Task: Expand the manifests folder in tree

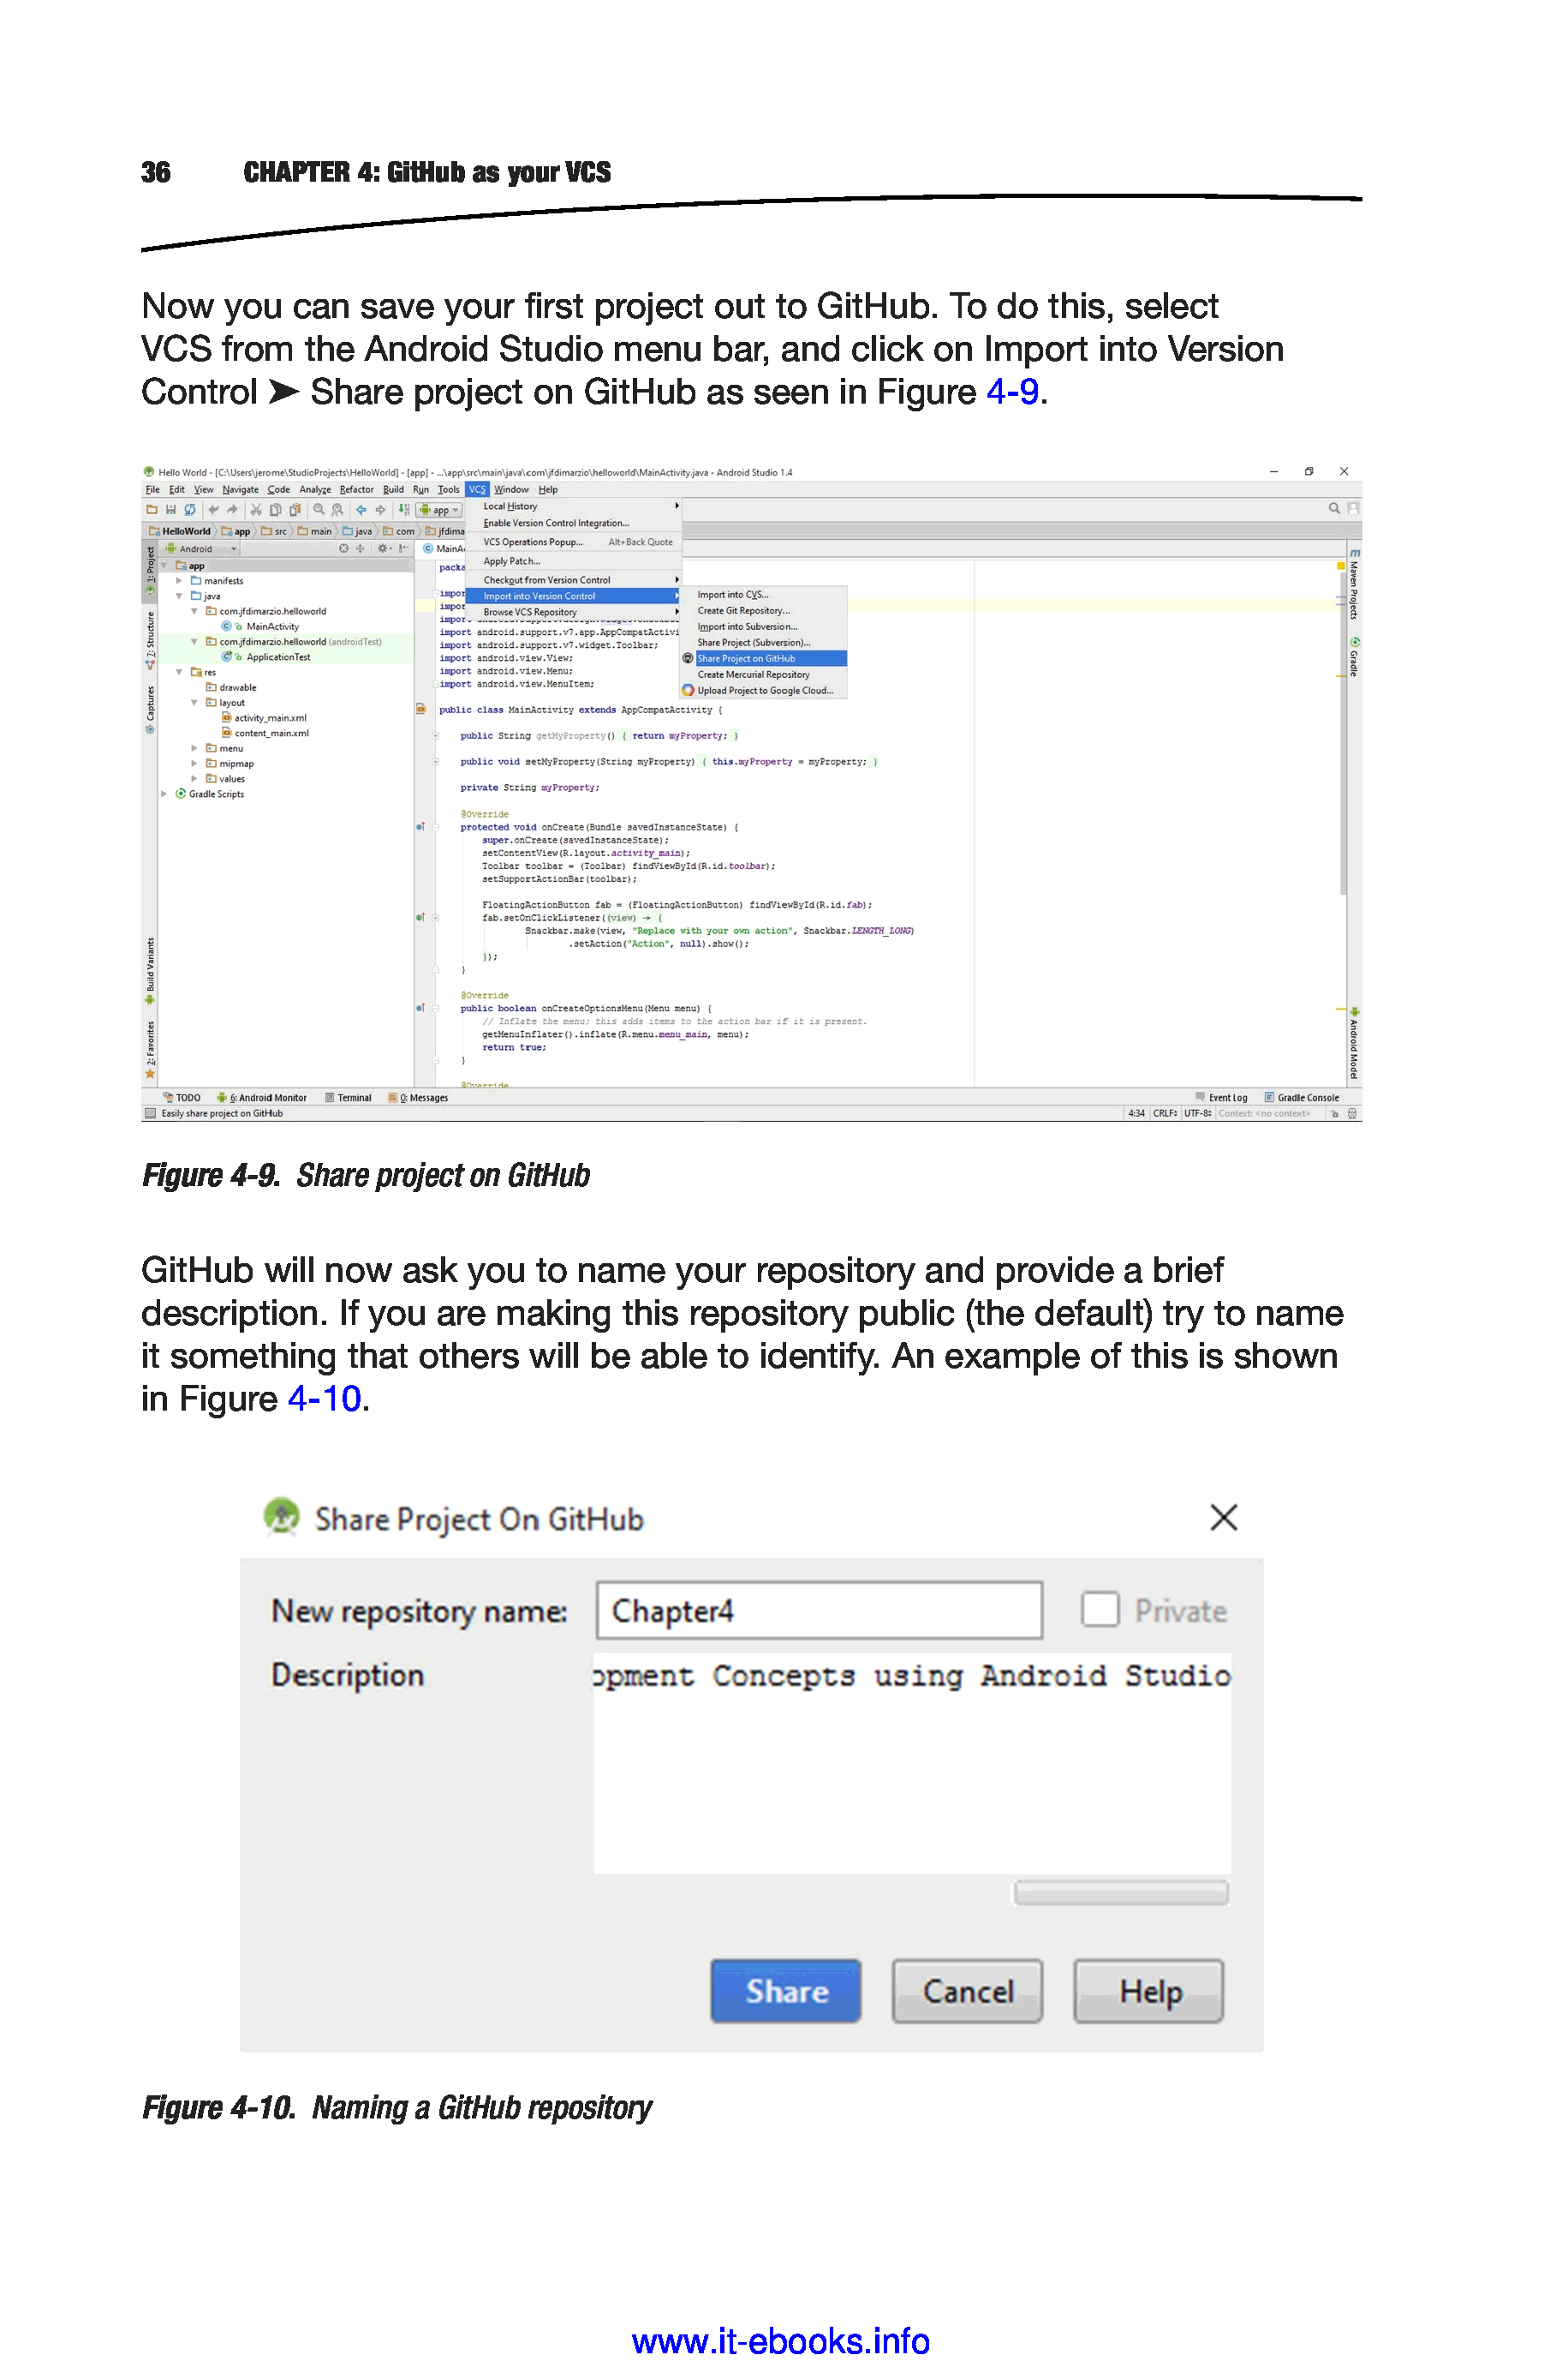Action: (x=179, y=580)
